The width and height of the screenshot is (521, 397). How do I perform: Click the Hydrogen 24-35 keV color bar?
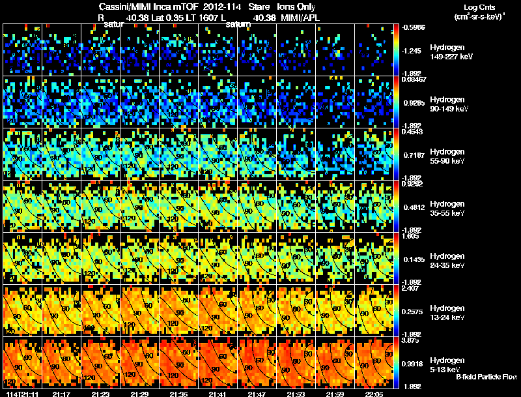click(x=396, y=258)
